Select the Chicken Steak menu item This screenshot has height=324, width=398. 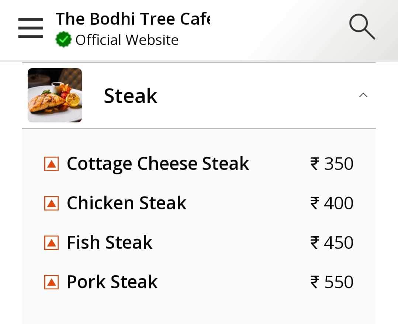click(x=126, y=203)
